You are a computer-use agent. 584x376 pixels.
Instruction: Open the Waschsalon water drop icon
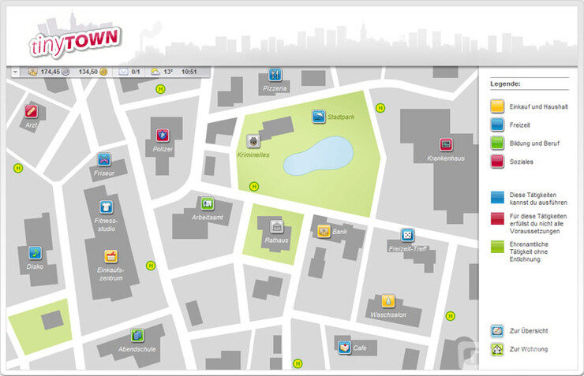pyautogui.click(x=388, y=300)
